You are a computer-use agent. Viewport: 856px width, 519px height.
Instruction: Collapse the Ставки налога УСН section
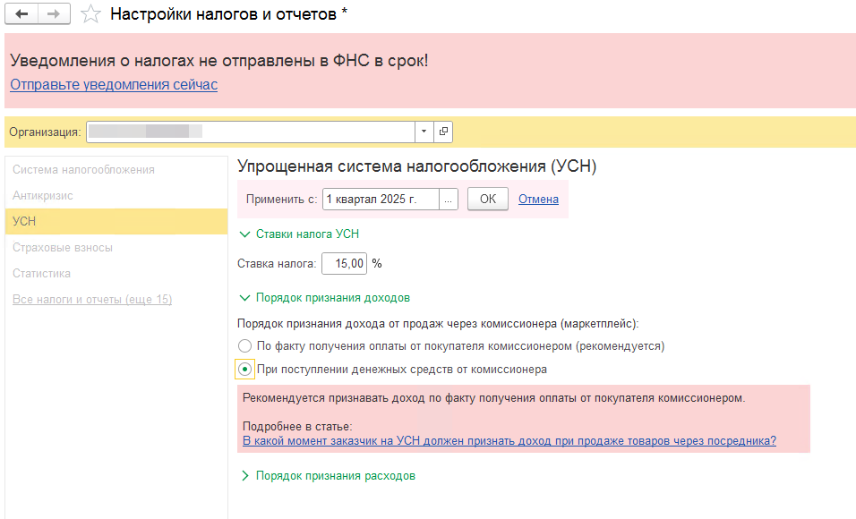tap(299, 234)
